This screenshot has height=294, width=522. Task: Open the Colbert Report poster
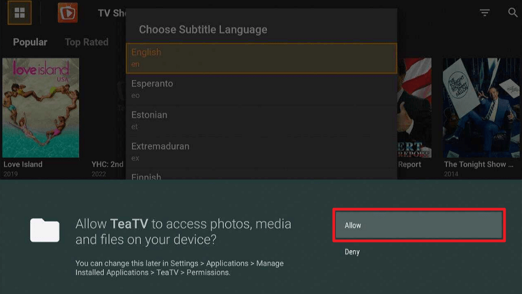(x=414, y=107)
